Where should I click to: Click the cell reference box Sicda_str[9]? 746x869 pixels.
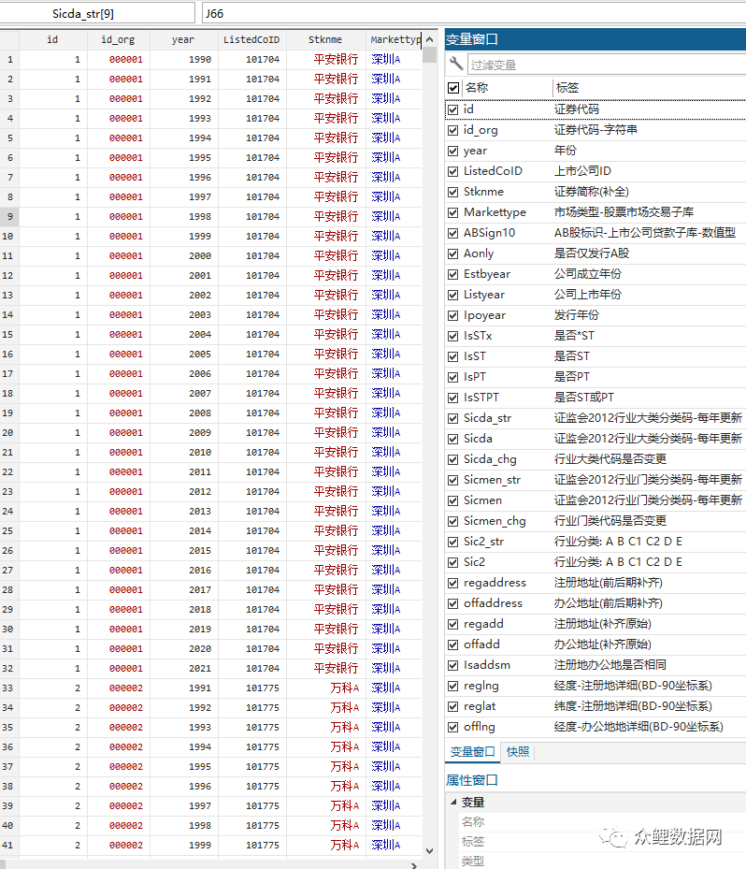[97, 13]
